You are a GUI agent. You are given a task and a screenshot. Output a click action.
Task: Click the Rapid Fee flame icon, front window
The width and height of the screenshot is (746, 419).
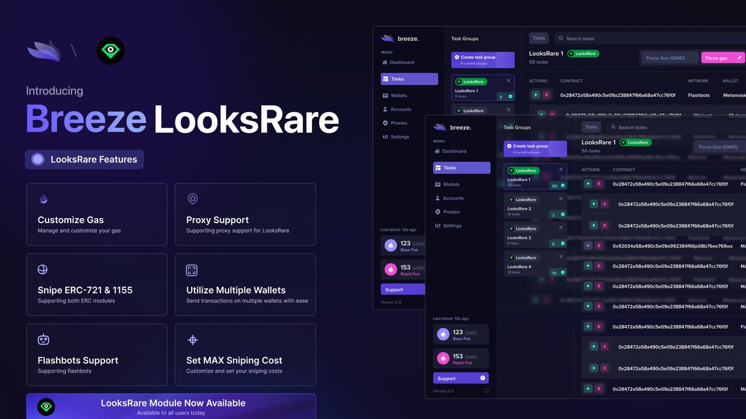coord(443,358)
